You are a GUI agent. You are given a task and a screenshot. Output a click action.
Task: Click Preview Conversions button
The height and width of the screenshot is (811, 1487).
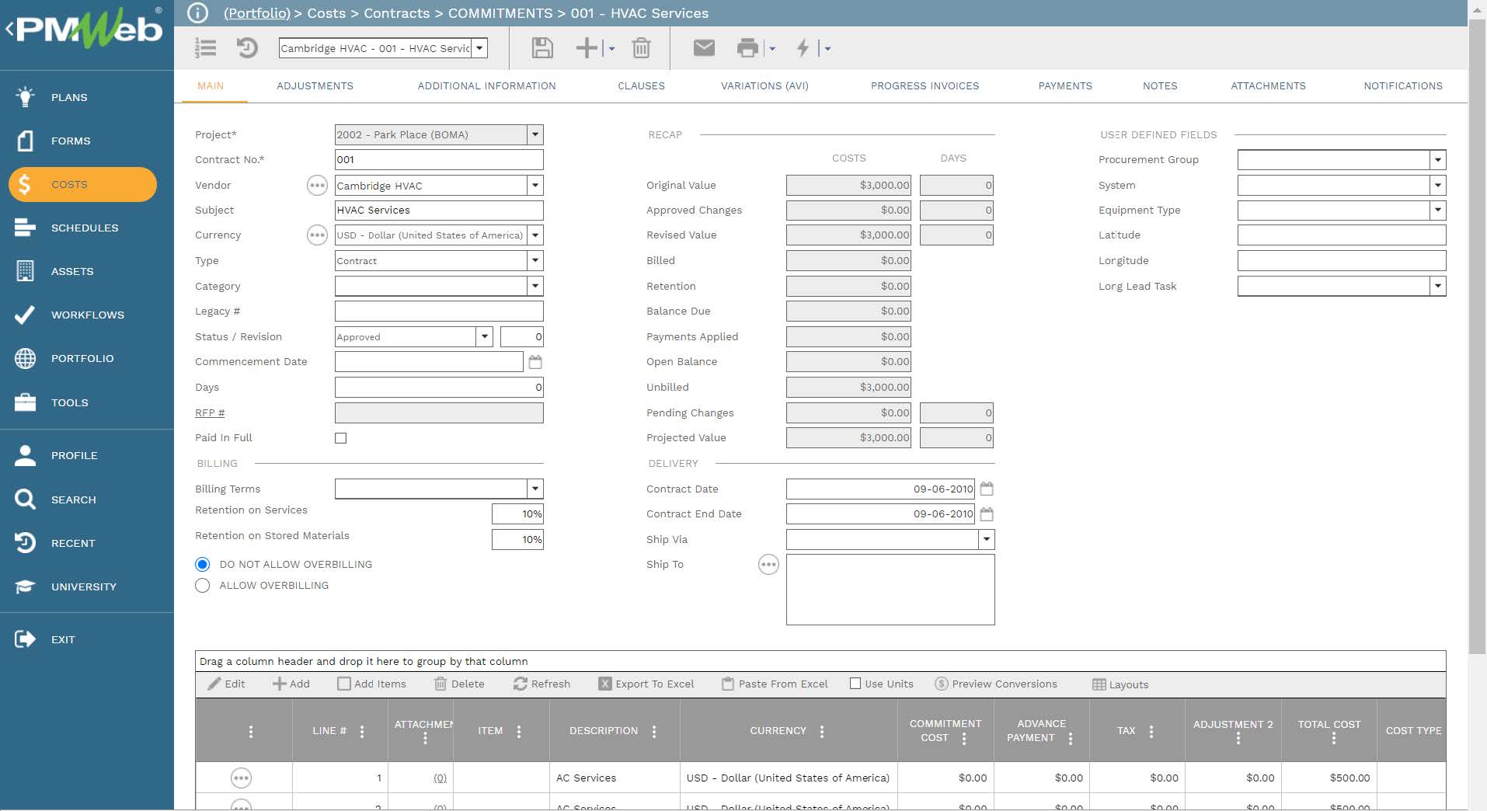point(996,684)
